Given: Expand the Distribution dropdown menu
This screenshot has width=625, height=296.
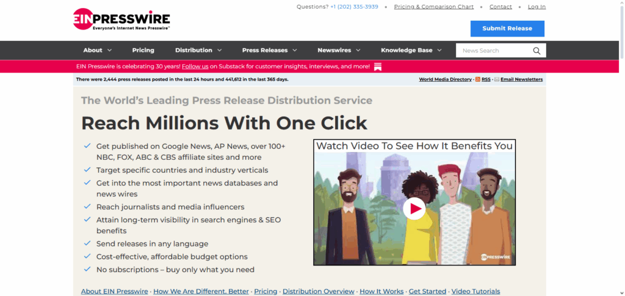Looking at the screenshot, I should pos(198,50).
